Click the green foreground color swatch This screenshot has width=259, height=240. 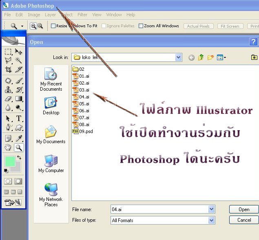pyautogui.click(x=10, y=161)
